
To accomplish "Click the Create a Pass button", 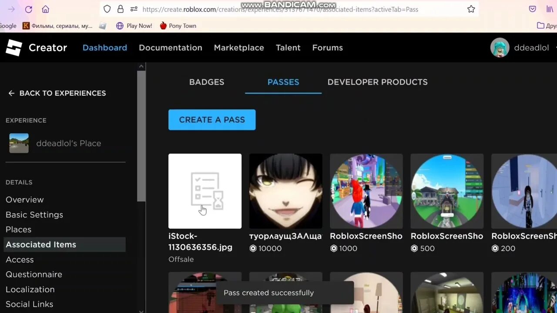I will tap(212, 120).
